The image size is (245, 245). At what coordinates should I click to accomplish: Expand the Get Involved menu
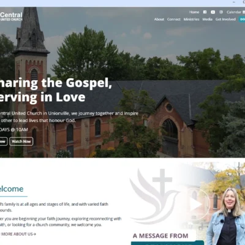225,19
